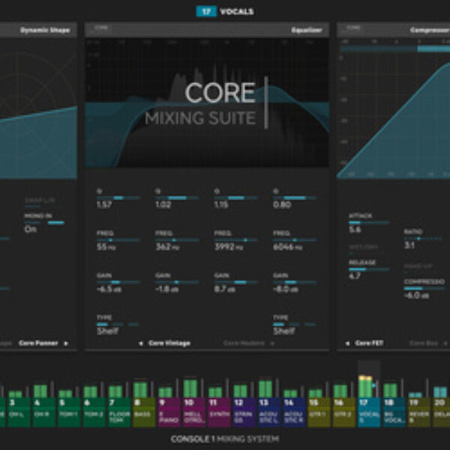Click the gain reduction meter above compressor graph

point(395,49)
